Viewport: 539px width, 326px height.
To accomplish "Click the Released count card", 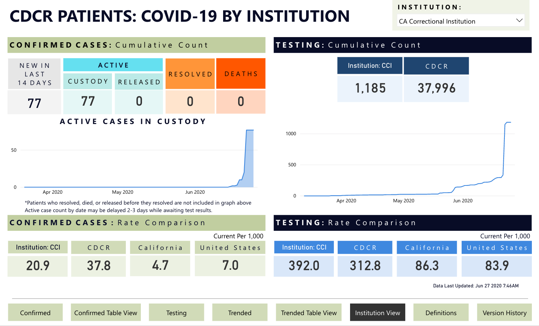I will click(139, 102).
